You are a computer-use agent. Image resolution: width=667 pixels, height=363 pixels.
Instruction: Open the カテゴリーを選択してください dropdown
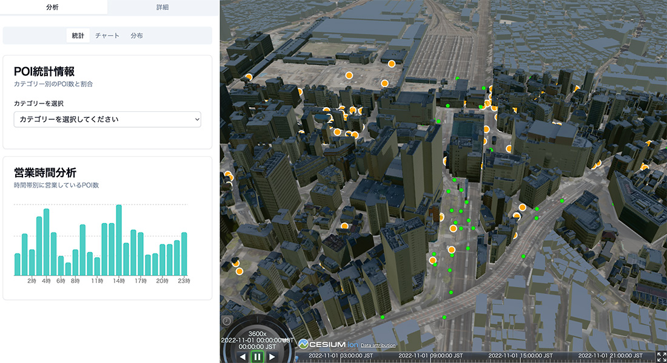point(107,119)
